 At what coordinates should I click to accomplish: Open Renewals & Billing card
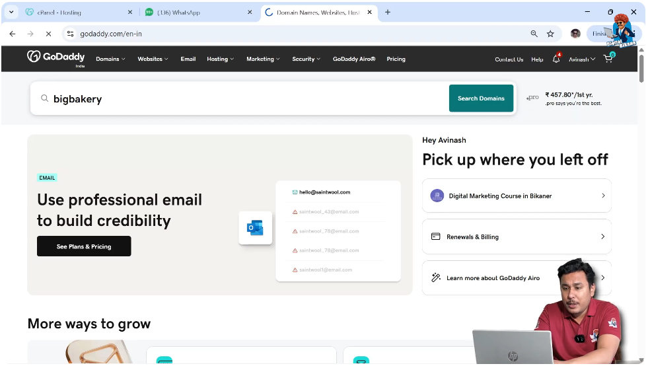click(x=517, y=237)
